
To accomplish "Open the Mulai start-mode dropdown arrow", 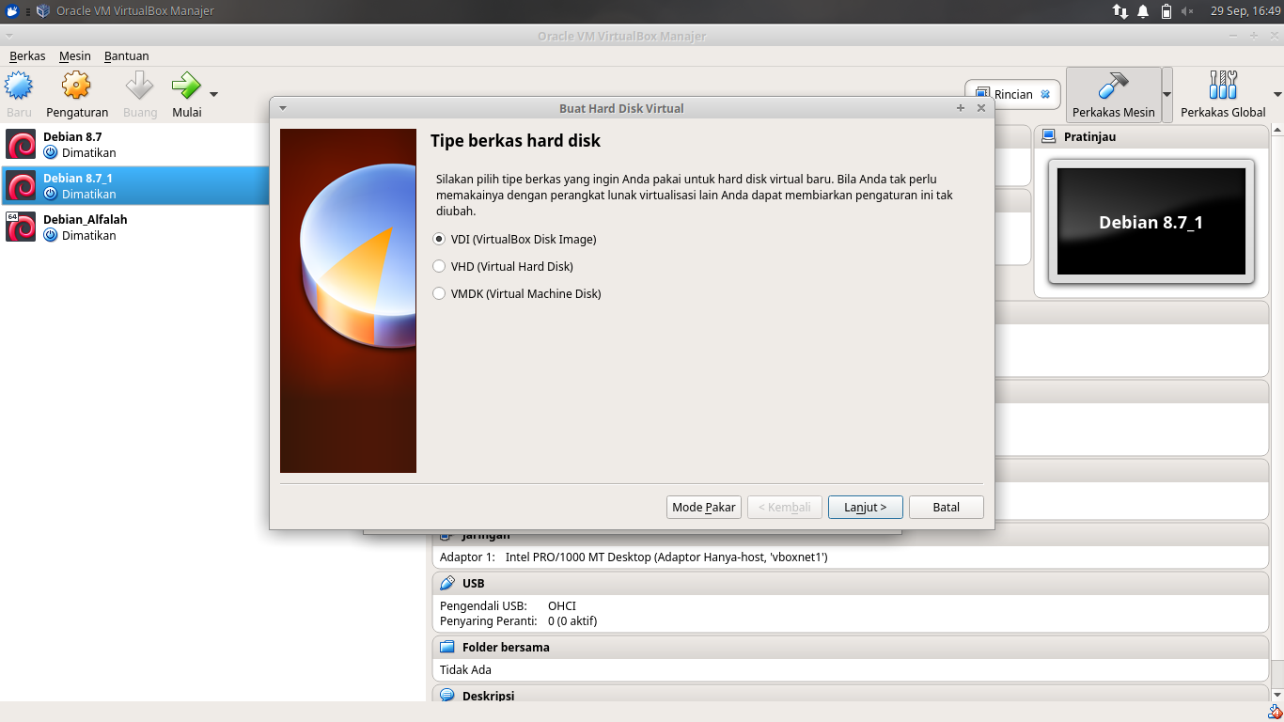I will 214,94.
